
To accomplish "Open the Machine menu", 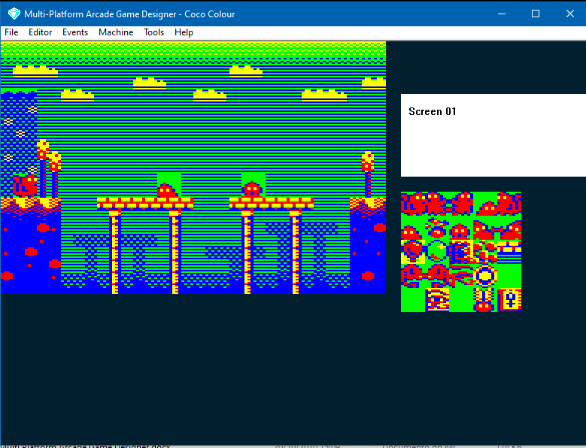I will (x=116, y=32).
